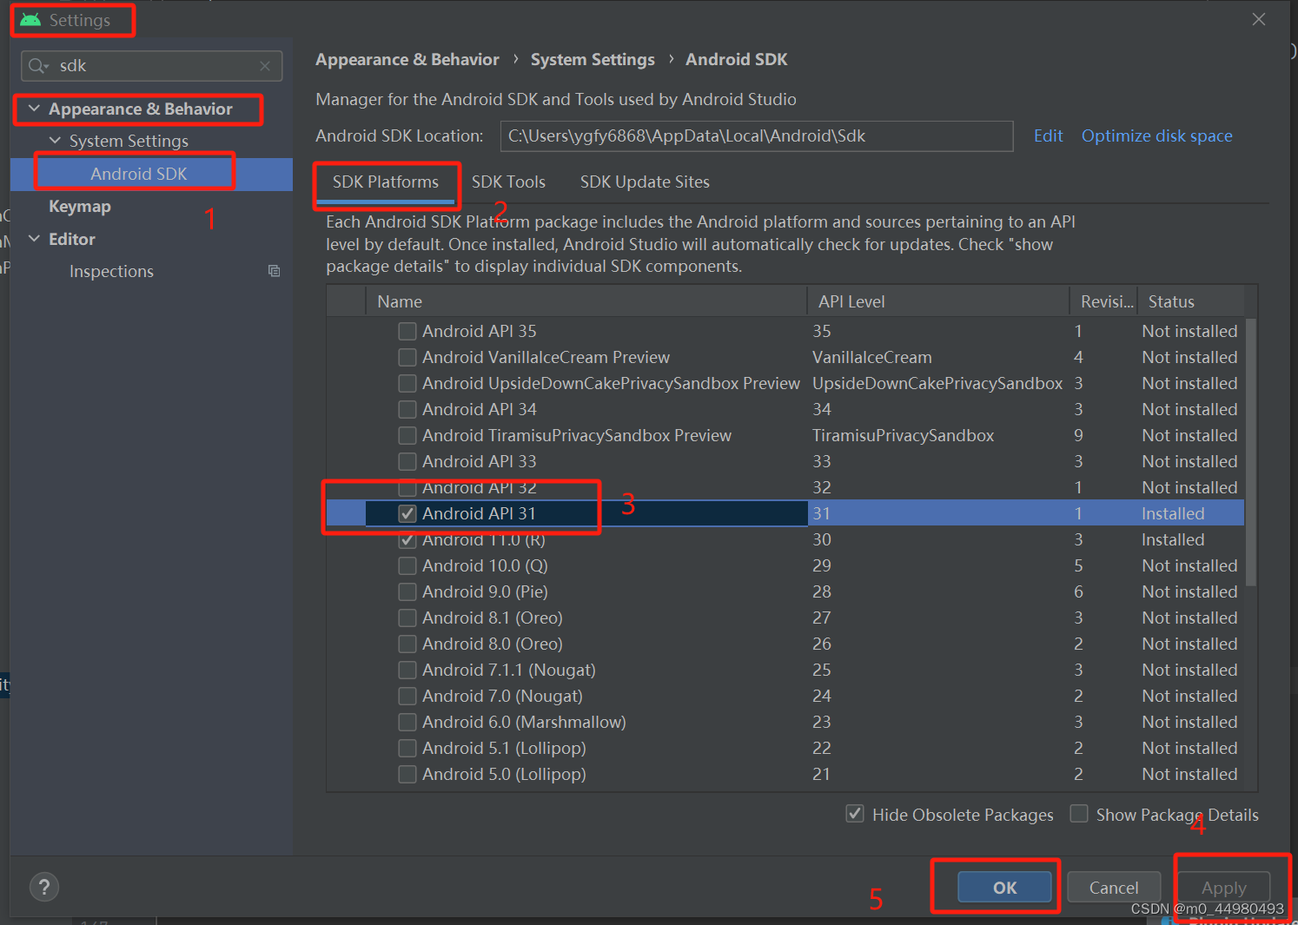This screenshot has width=1298, height=925.
Task: Click the API level 29 cell
Action: click(822, 565)
